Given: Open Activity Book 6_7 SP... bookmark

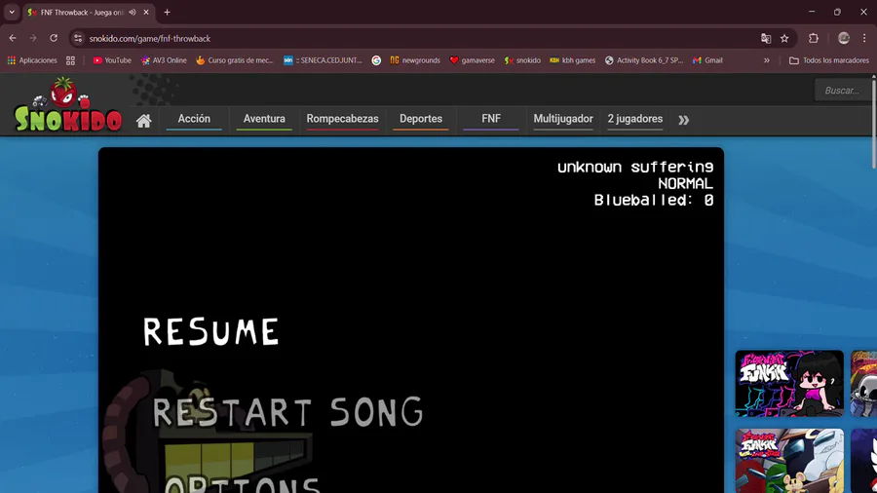Looking at the screenshot, I should pos(644,60).
